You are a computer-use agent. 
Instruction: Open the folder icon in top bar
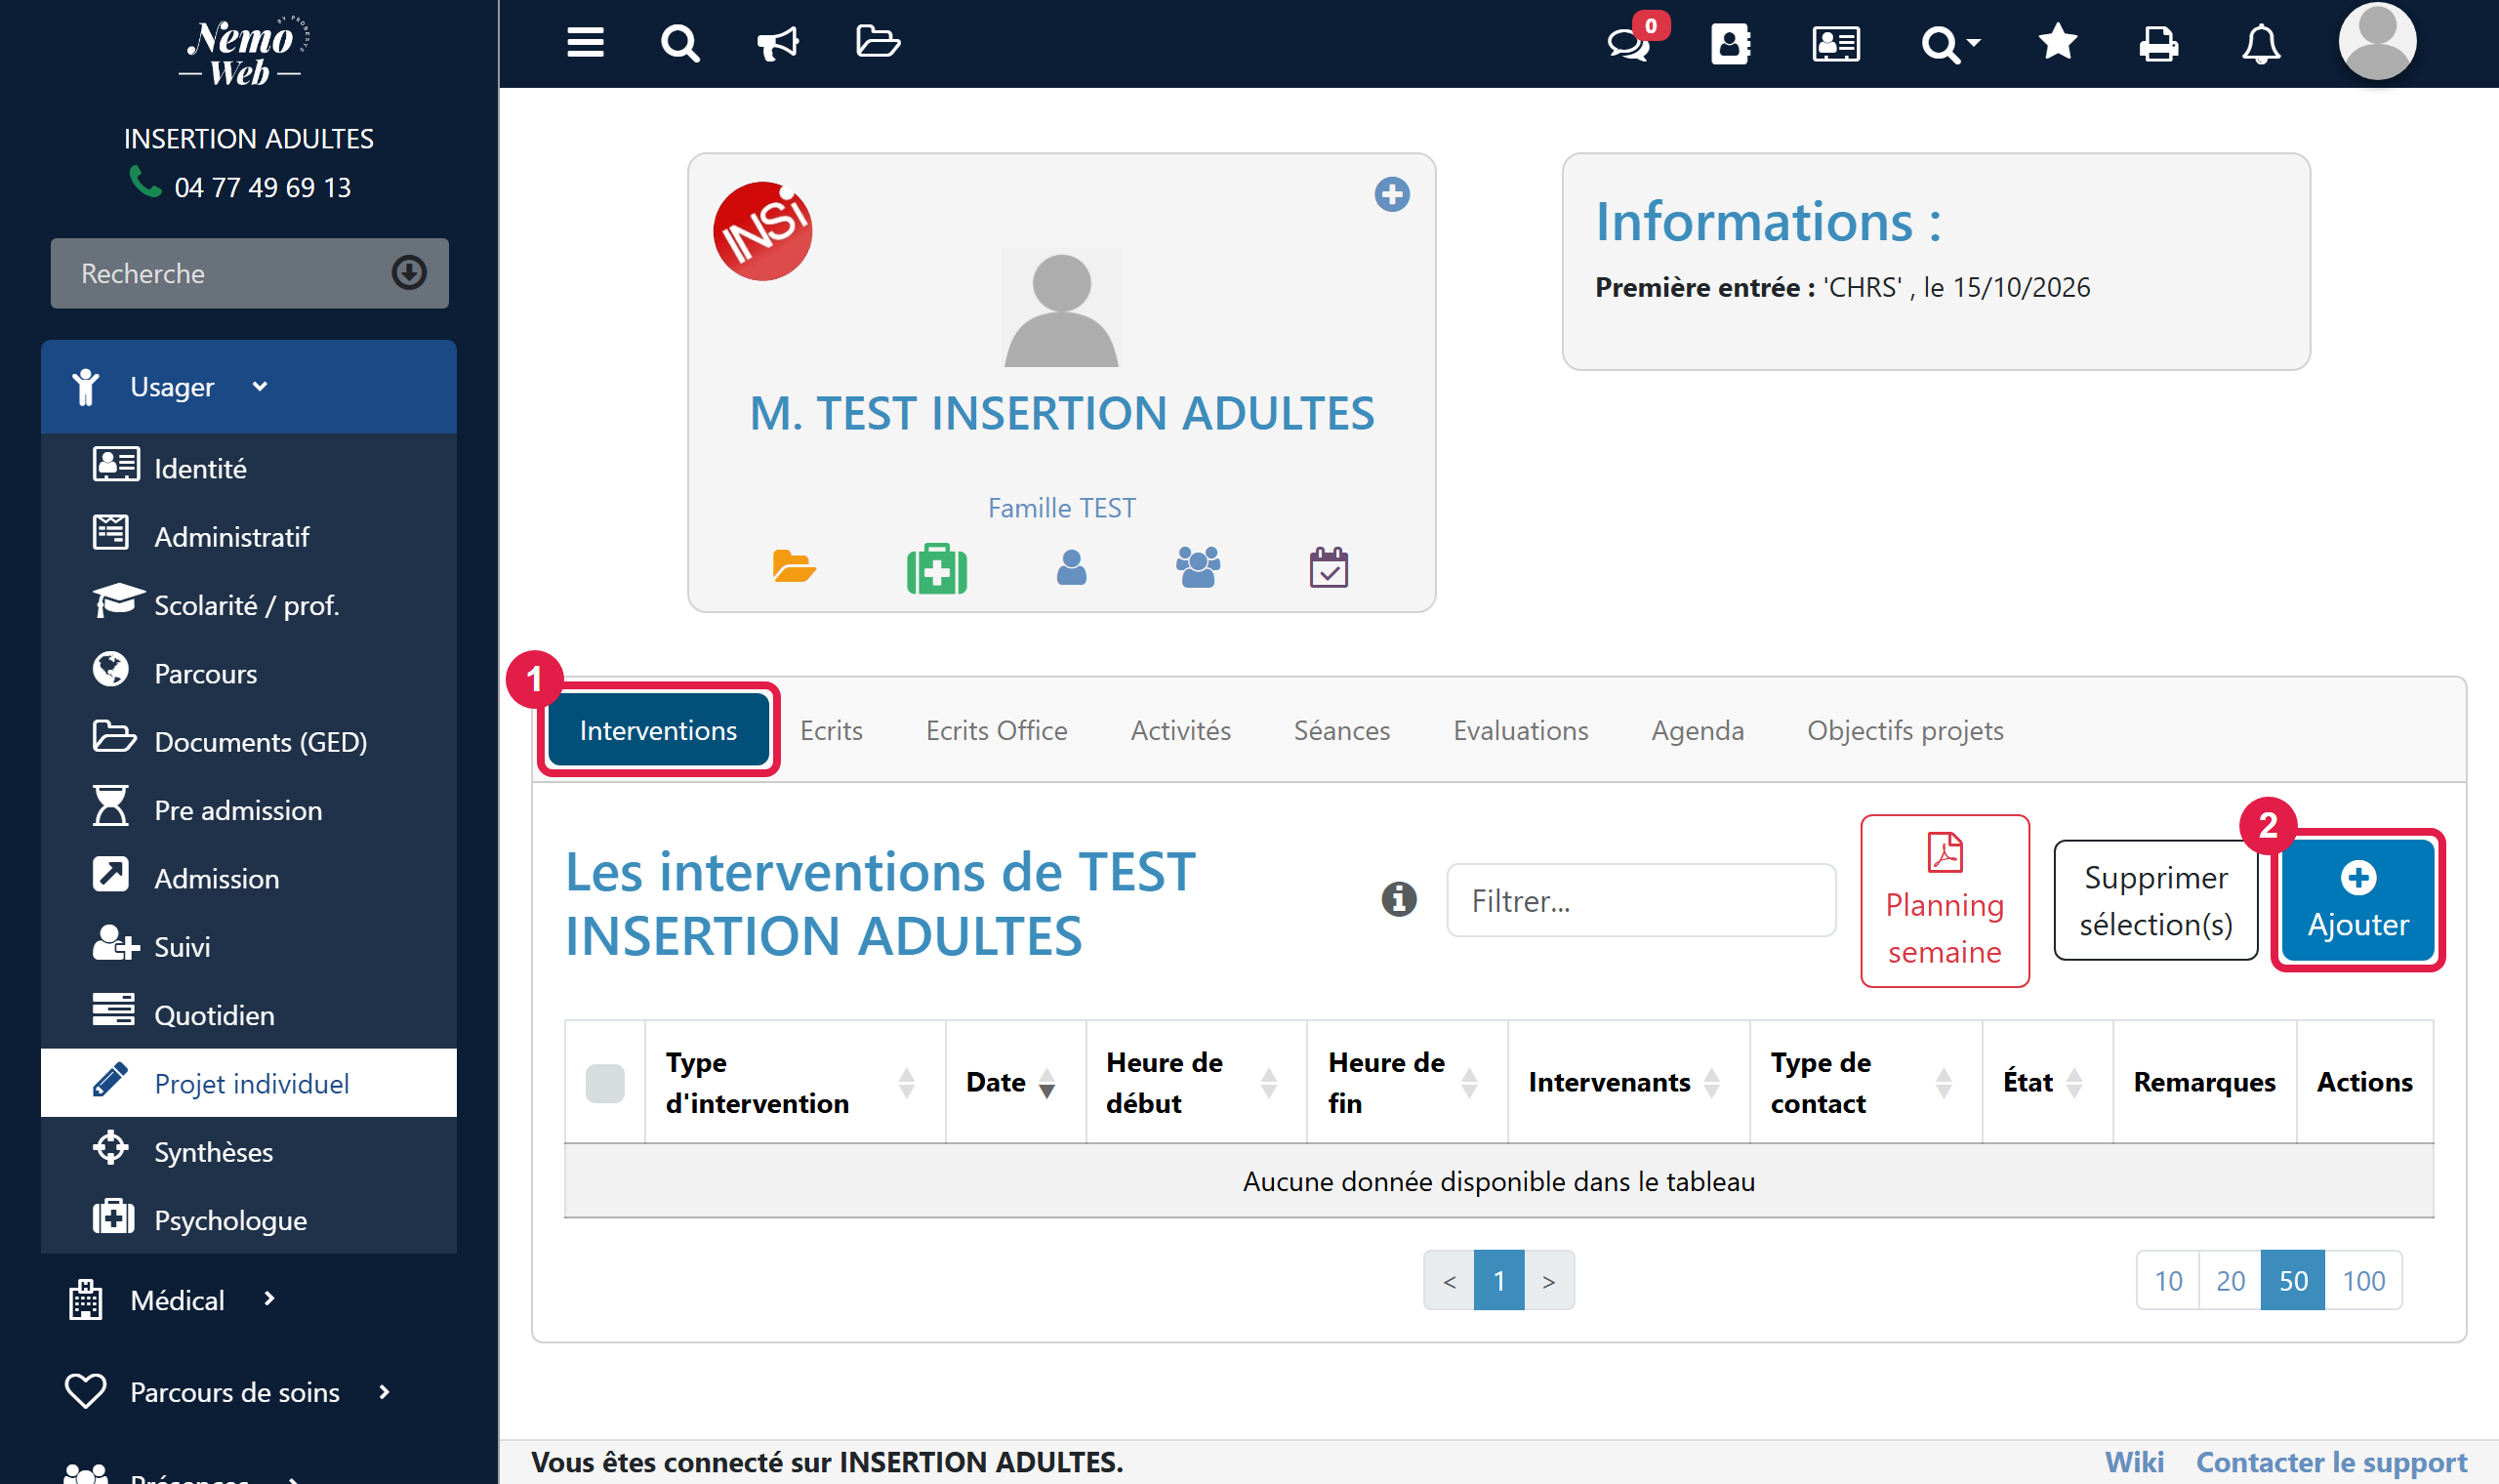pos(878,42)
